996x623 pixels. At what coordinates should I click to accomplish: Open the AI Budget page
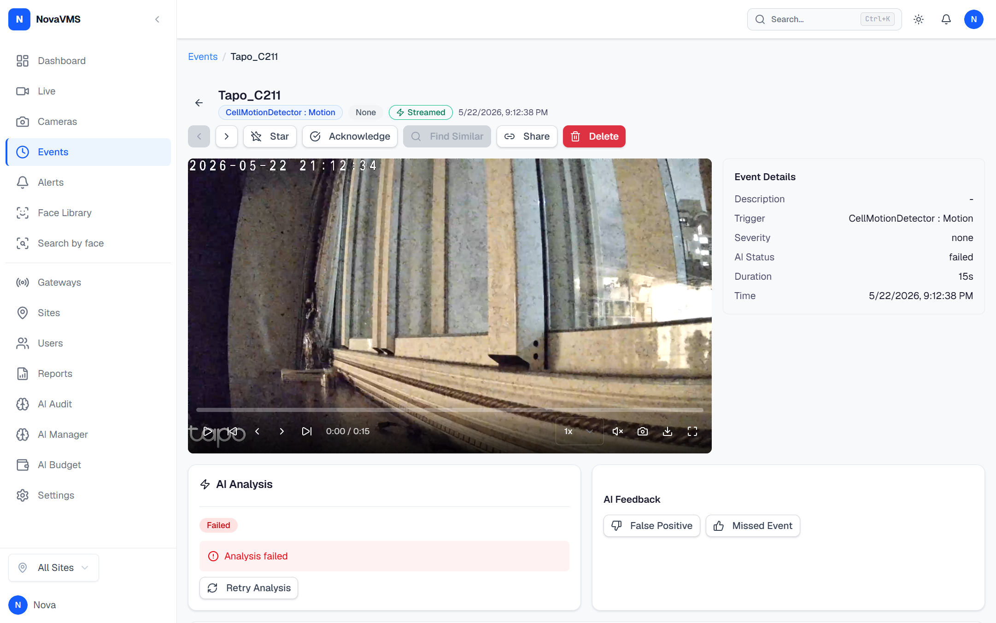coord(88,465)
